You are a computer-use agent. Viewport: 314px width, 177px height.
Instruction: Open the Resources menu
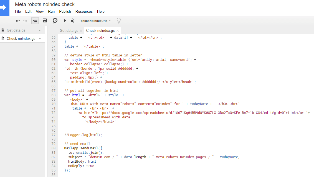[84, 11]
